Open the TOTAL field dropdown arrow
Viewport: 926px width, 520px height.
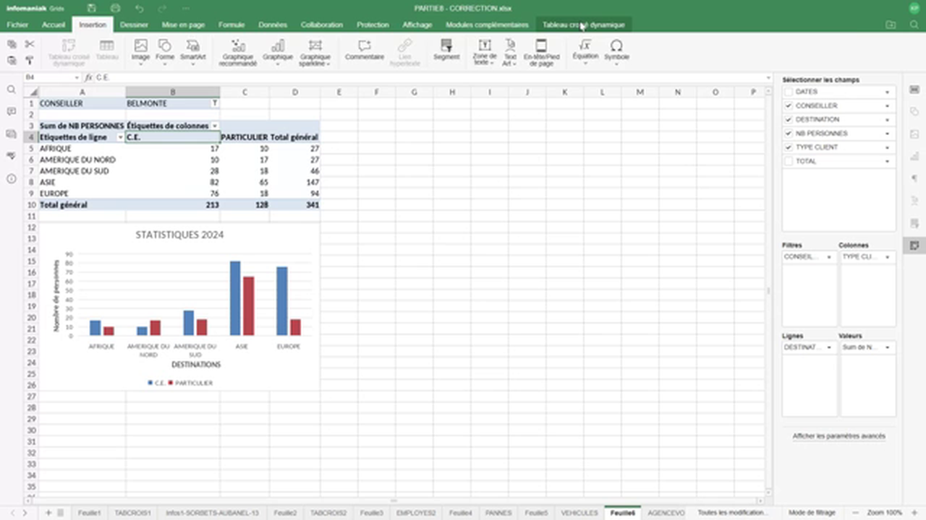pos(888,162)
